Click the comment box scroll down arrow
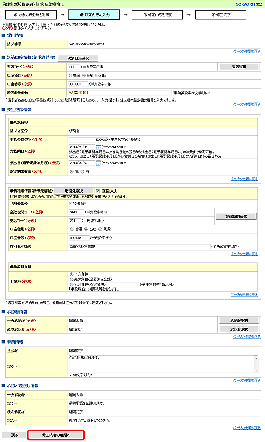This screenshot has width=265, height=442. click(x=256, y=370)
